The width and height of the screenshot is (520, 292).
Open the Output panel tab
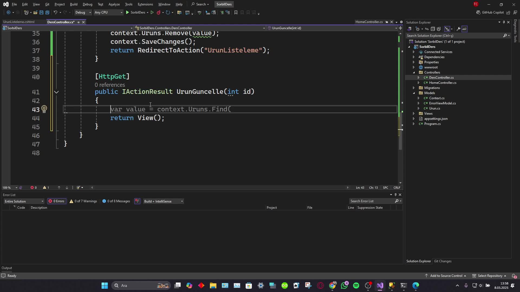[x=7, y=268]
